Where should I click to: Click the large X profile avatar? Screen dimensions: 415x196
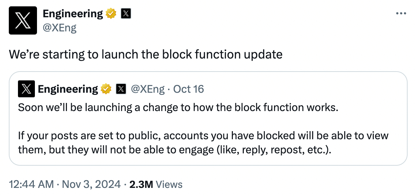23,20
